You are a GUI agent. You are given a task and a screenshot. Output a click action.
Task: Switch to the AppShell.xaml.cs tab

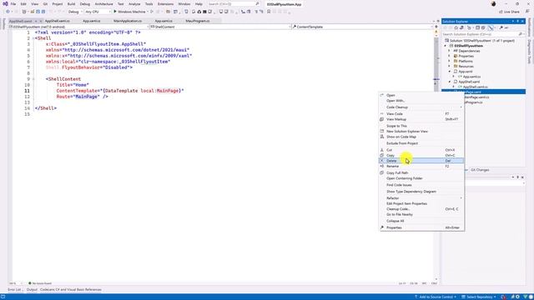[58, 21]
